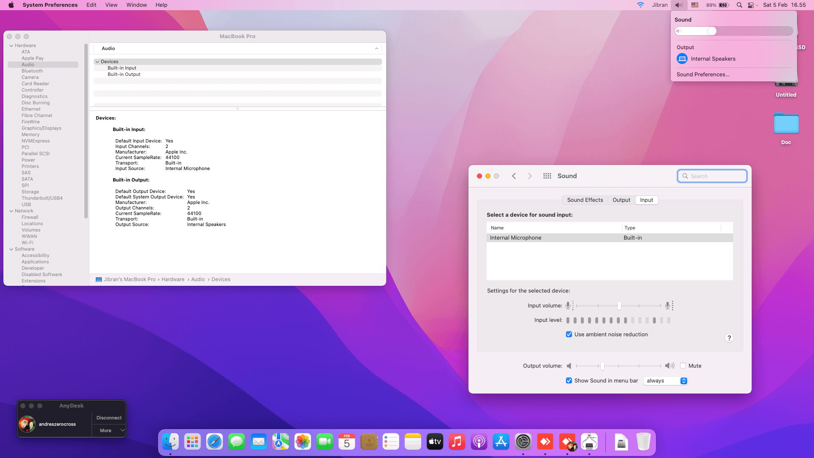Open the Apple menu
Viewport: 814px width, 458px height.
[x=11, y=5]
